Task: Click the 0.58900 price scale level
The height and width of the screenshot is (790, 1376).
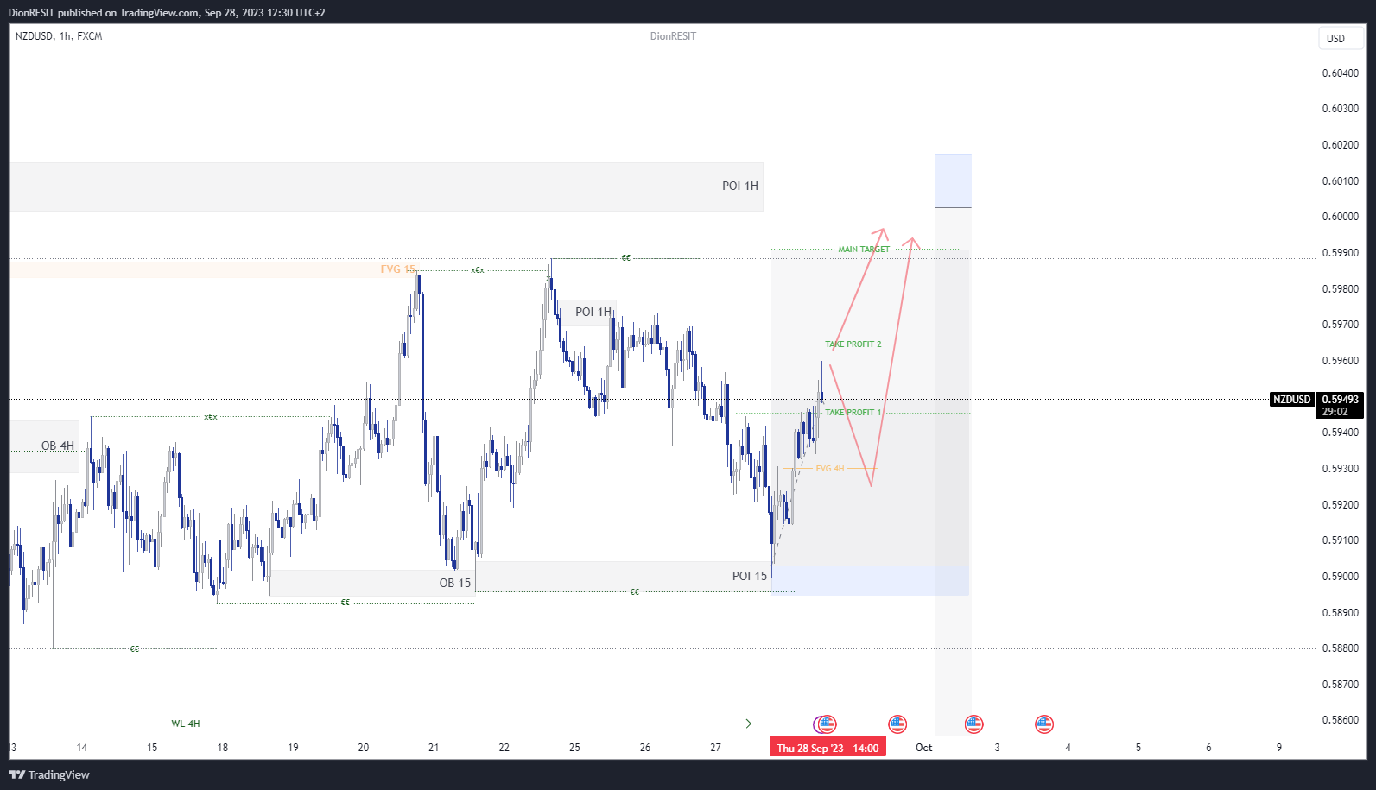Action: coord(1341,613)
